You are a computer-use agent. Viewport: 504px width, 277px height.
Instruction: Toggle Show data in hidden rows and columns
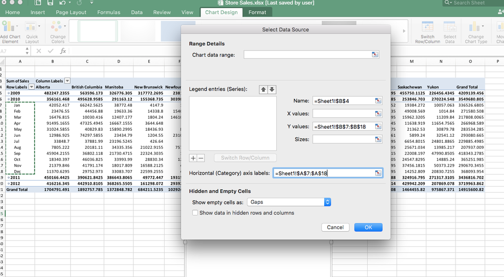tap(195, 213)
